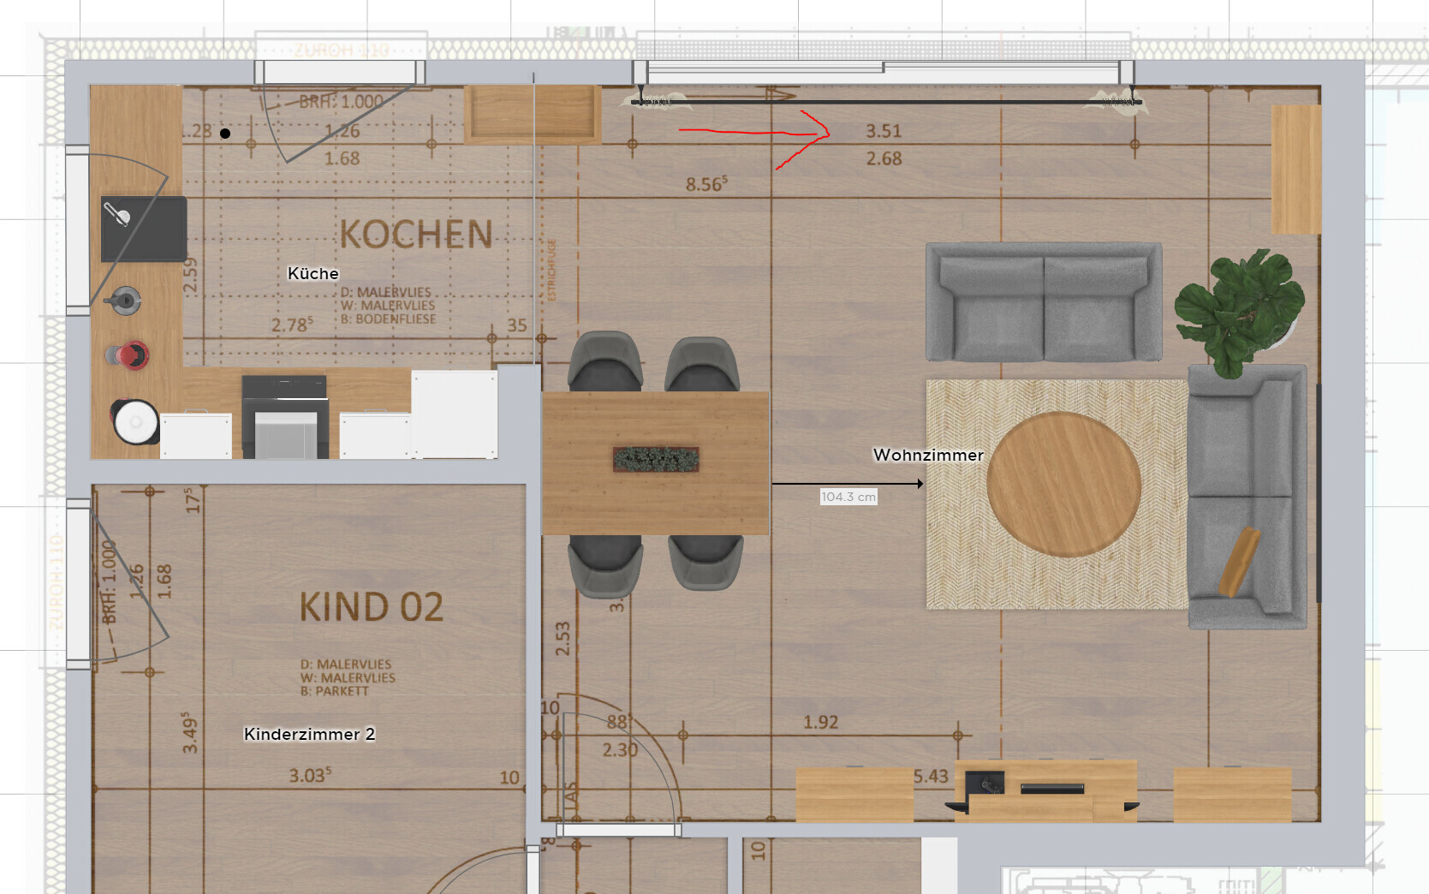Select the round wooden coffee table
This screenshot has width=1429, height=894.
[x=1063, y=485]
